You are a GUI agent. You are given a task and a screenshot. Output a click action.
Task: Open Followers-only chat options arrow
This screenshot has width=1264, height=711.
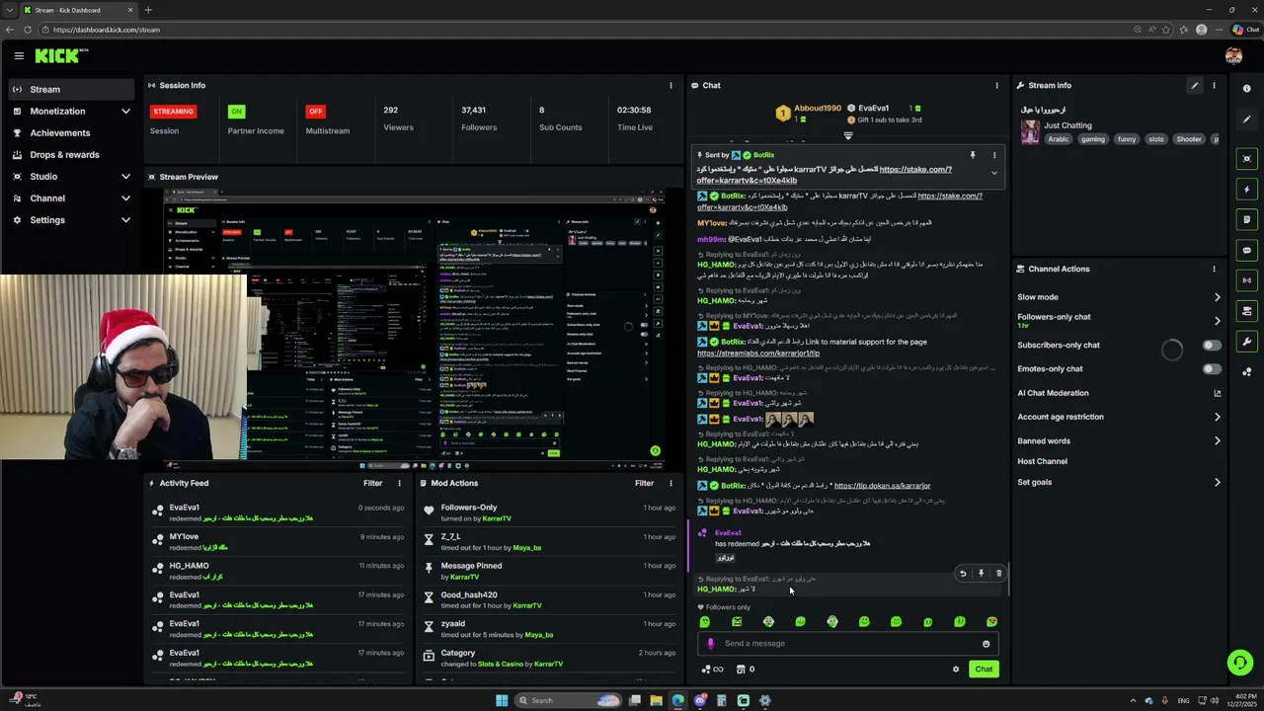(1217, 321)
